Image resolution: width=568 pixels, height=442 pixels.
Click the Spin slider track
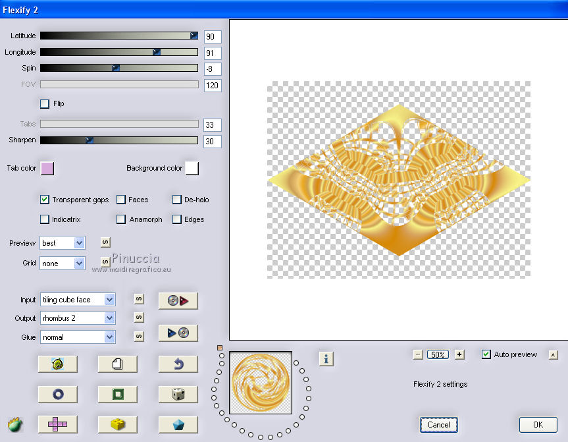tap(119, 68)
